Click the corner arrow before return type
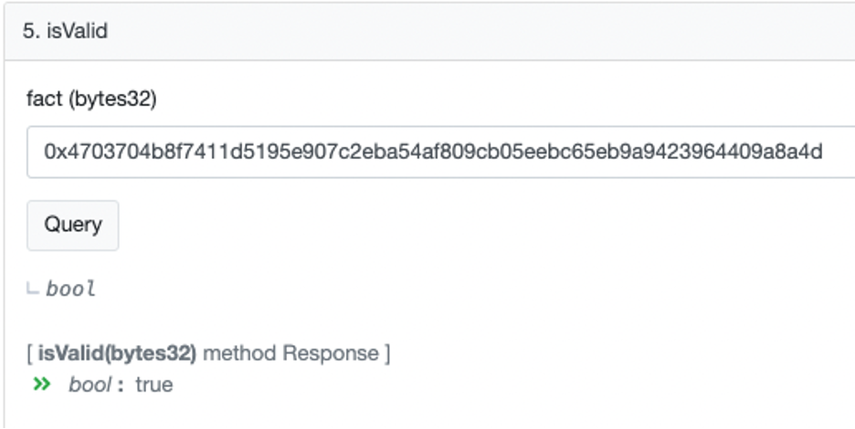The image size is (855, 429). pos(33,289)
